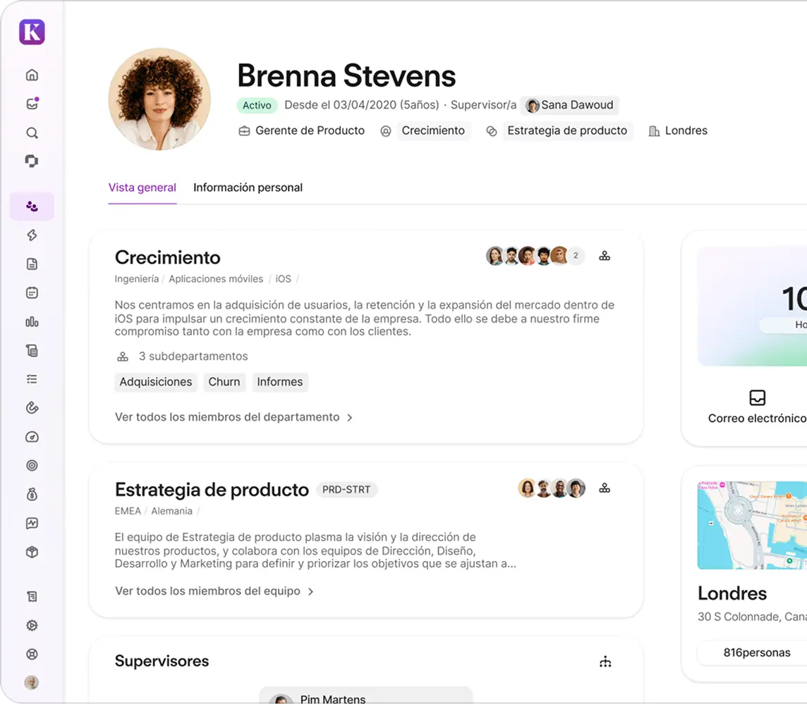Screen dimensions: 807x704
Task: Open the stacked documents icon in sidebar
Action: point(32,351)
